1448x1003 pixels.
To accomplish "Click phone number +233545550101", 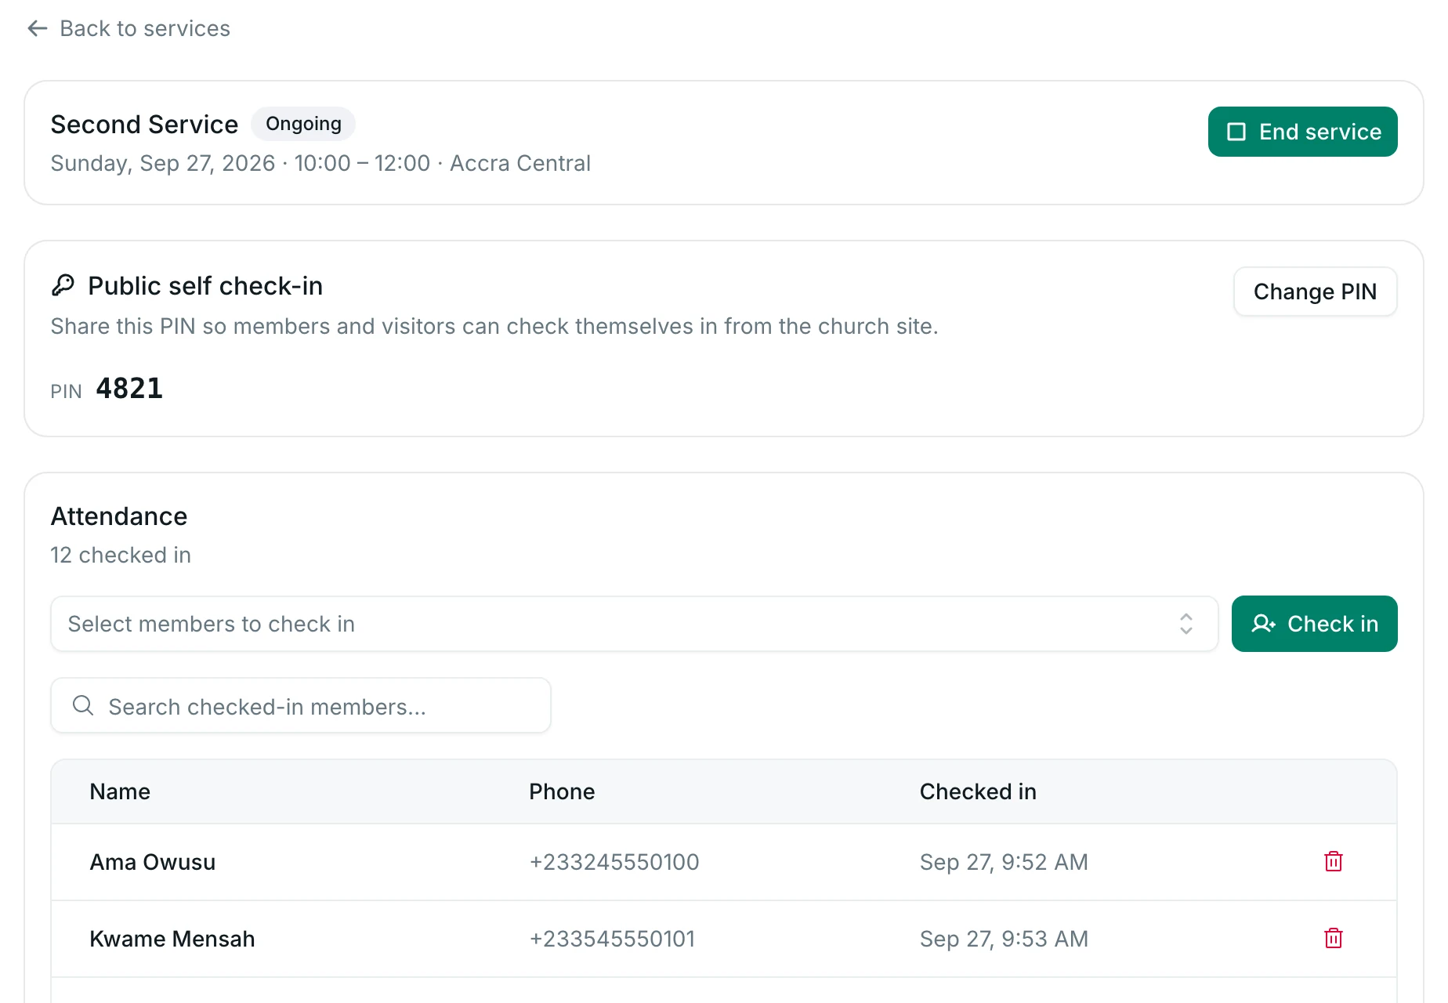I will [613, 939].
